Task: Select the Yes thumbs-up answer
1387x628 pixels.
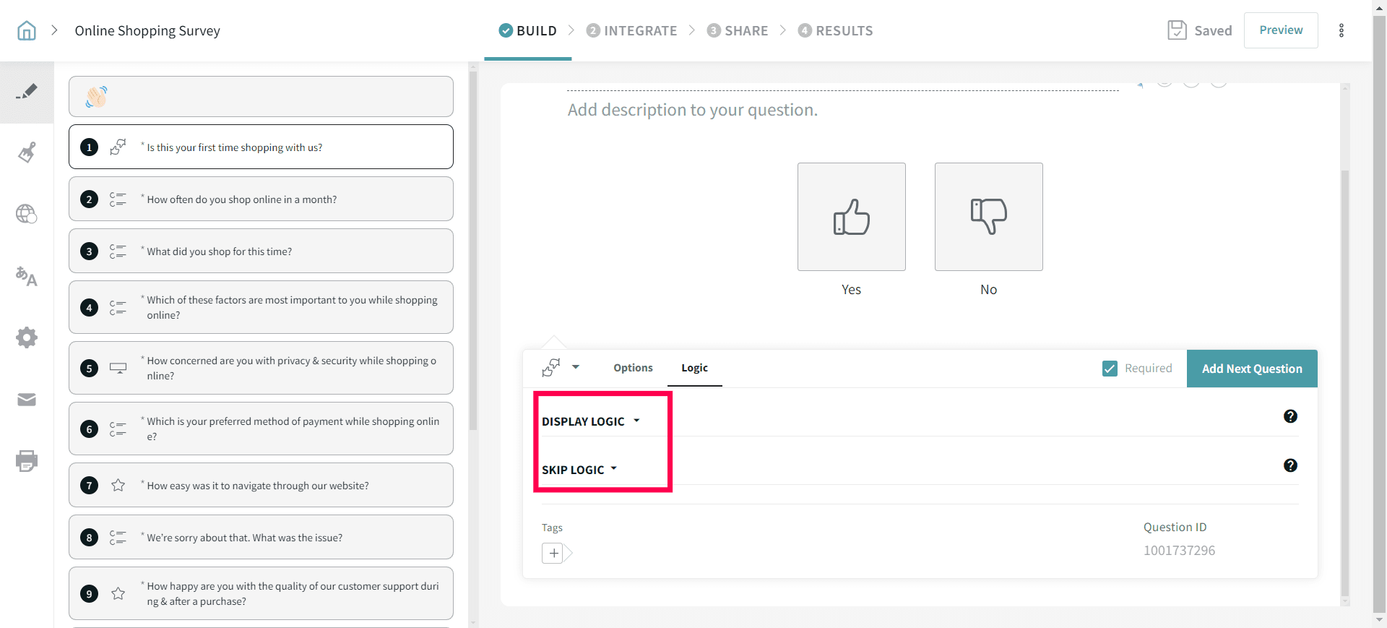Action: [x=851, y=217]
